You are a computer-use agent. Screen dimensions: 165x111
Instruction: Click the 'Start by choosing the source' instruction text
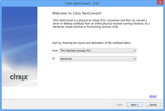tap(92, 43)
